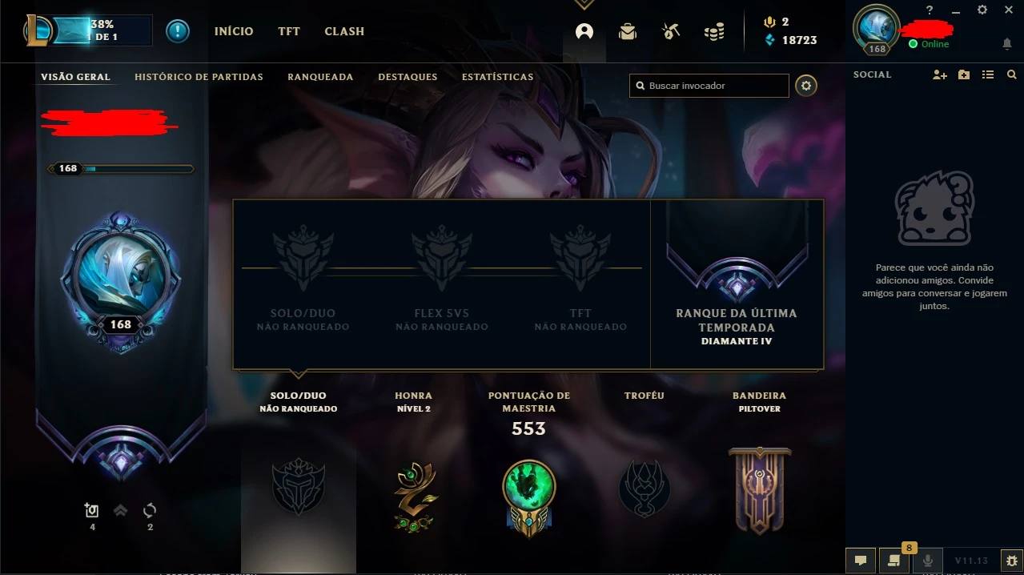Open the notifications bell icon
The height and width of the screenshot is (575, 1024).
coord(1007,43)
